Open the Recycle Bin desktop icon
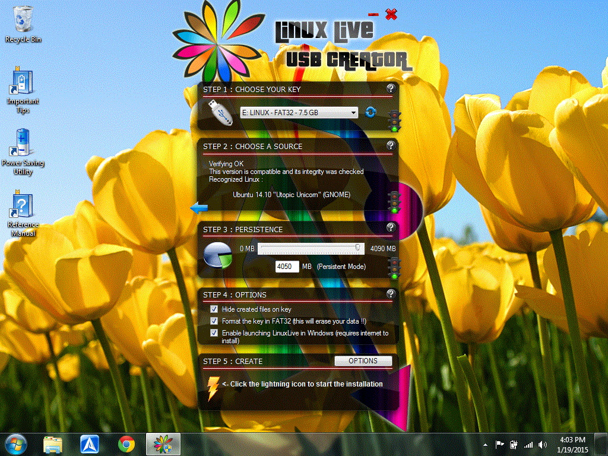Image resolution: width=608 pixels, height=456 pixels. click(23, 24)
